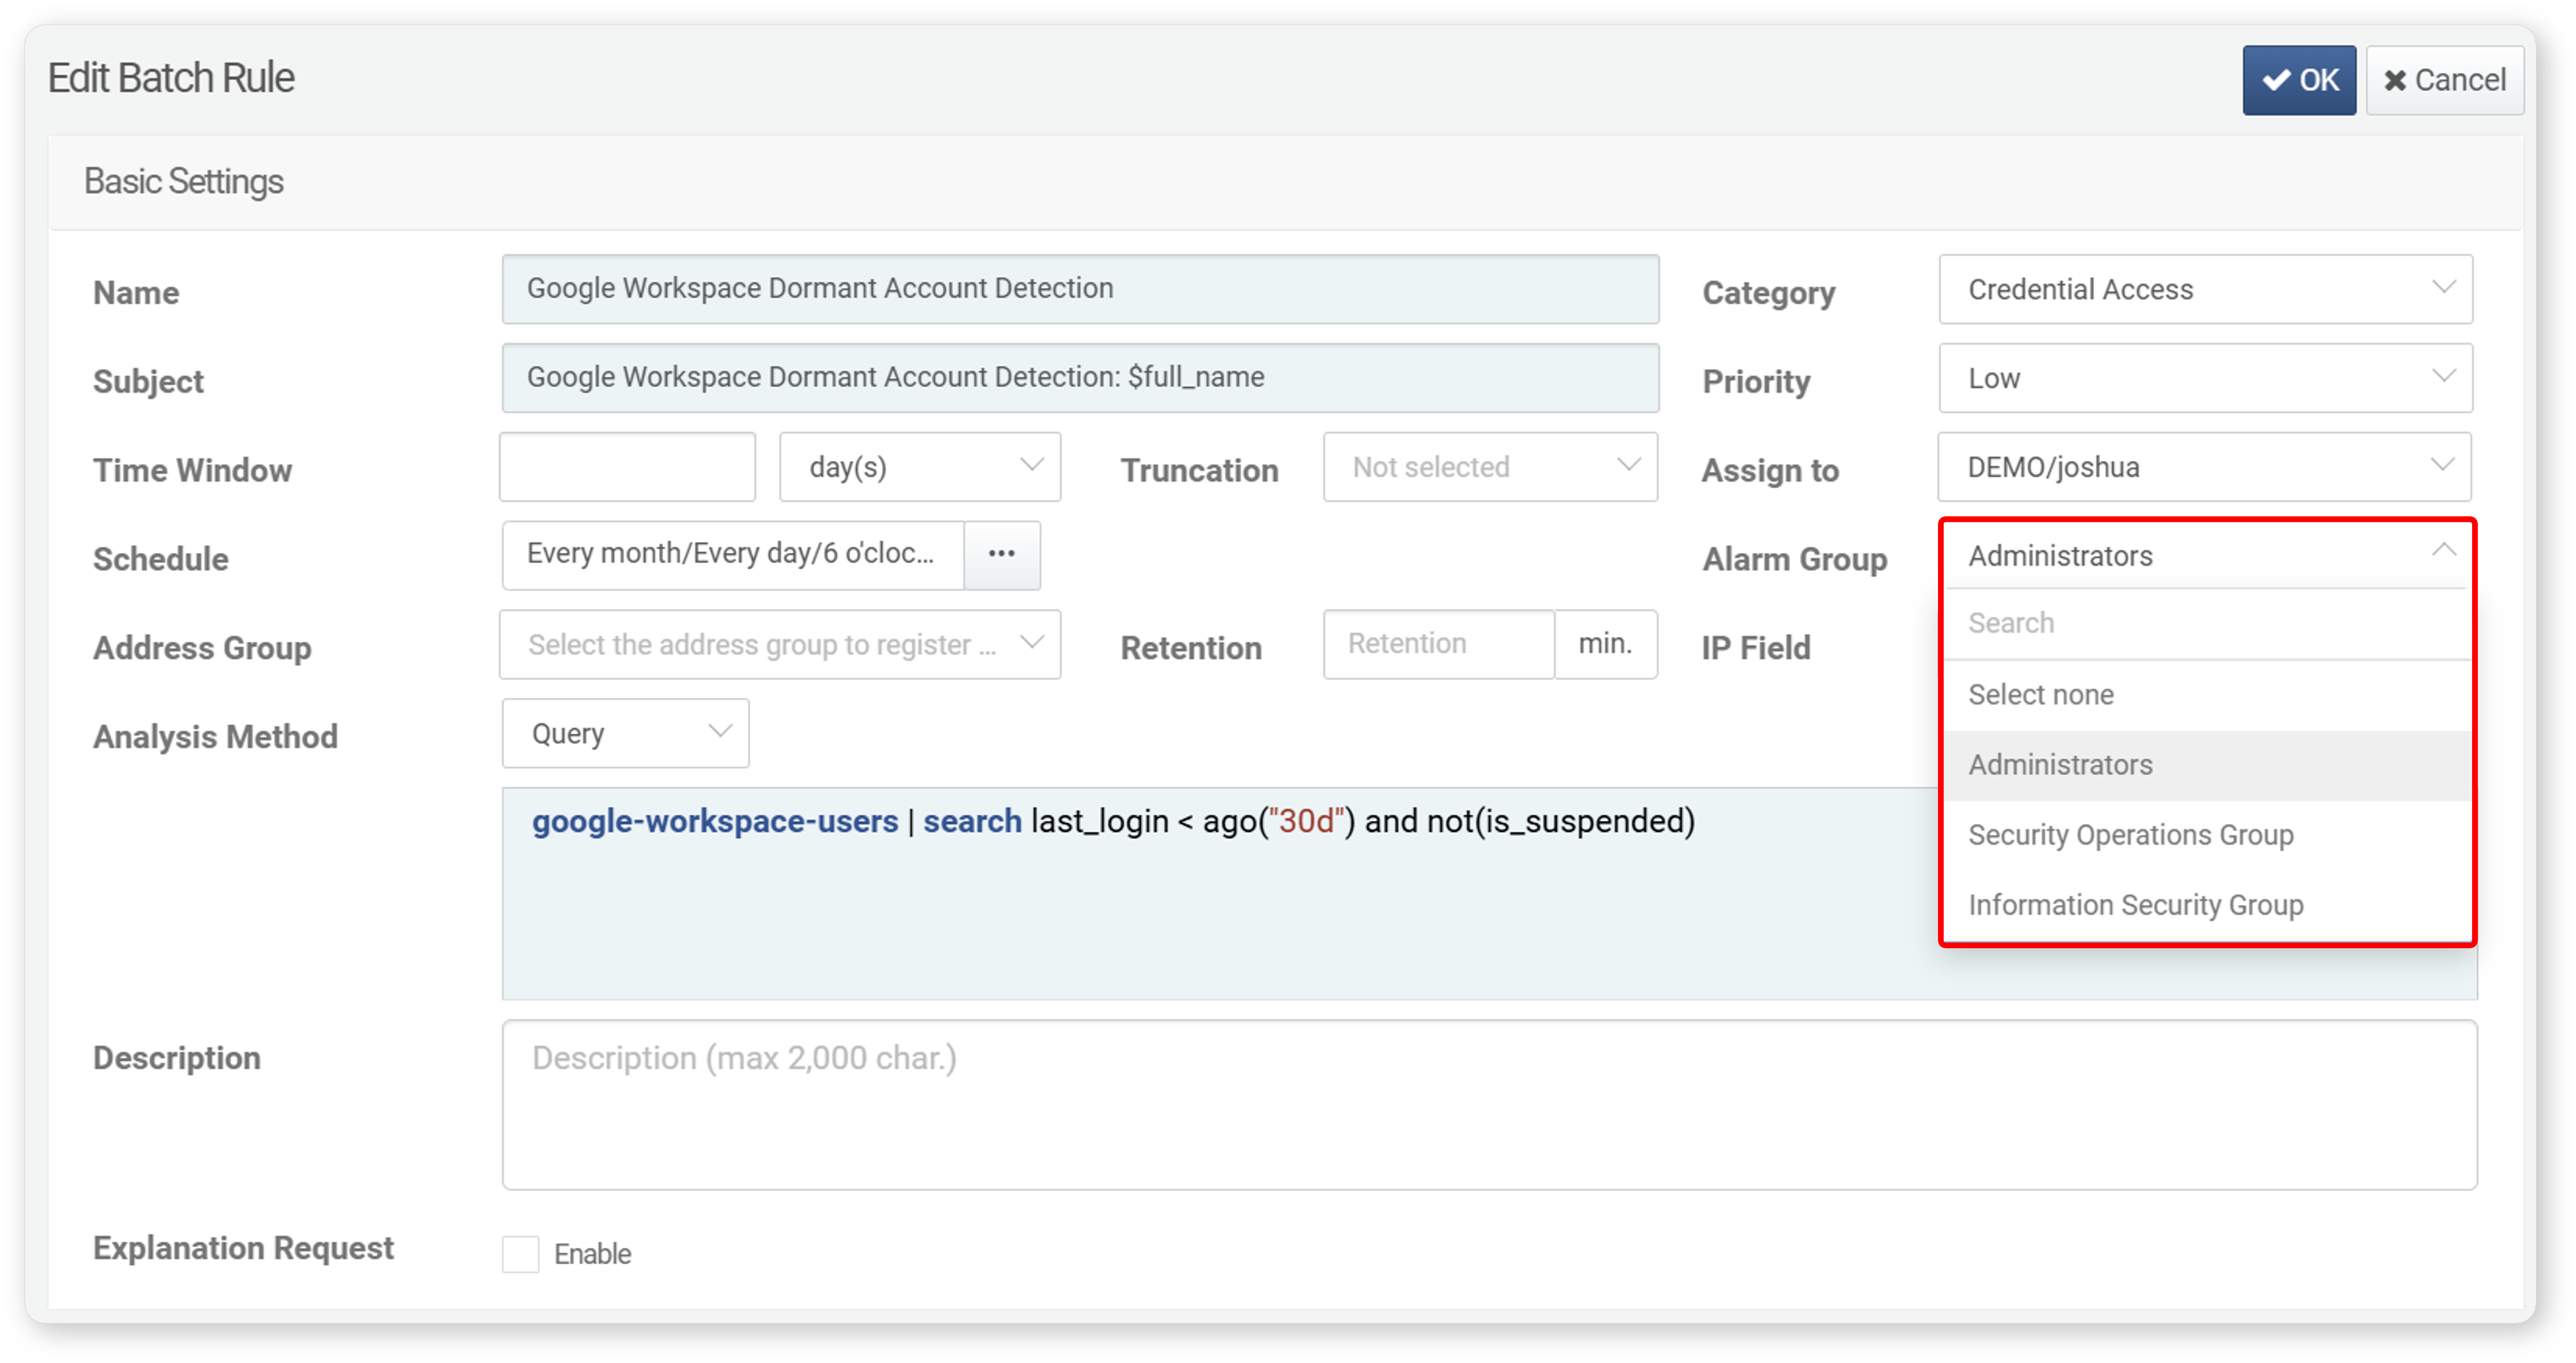Click the Alarm Group Search box

click(2207, 623)
